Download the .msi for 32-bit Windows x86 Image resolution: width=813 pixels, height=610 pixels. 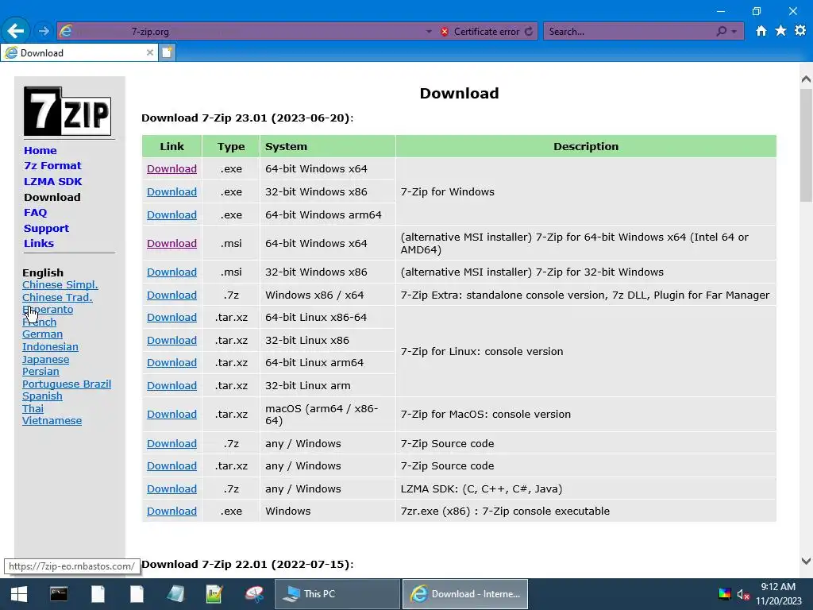click(171, 272)
